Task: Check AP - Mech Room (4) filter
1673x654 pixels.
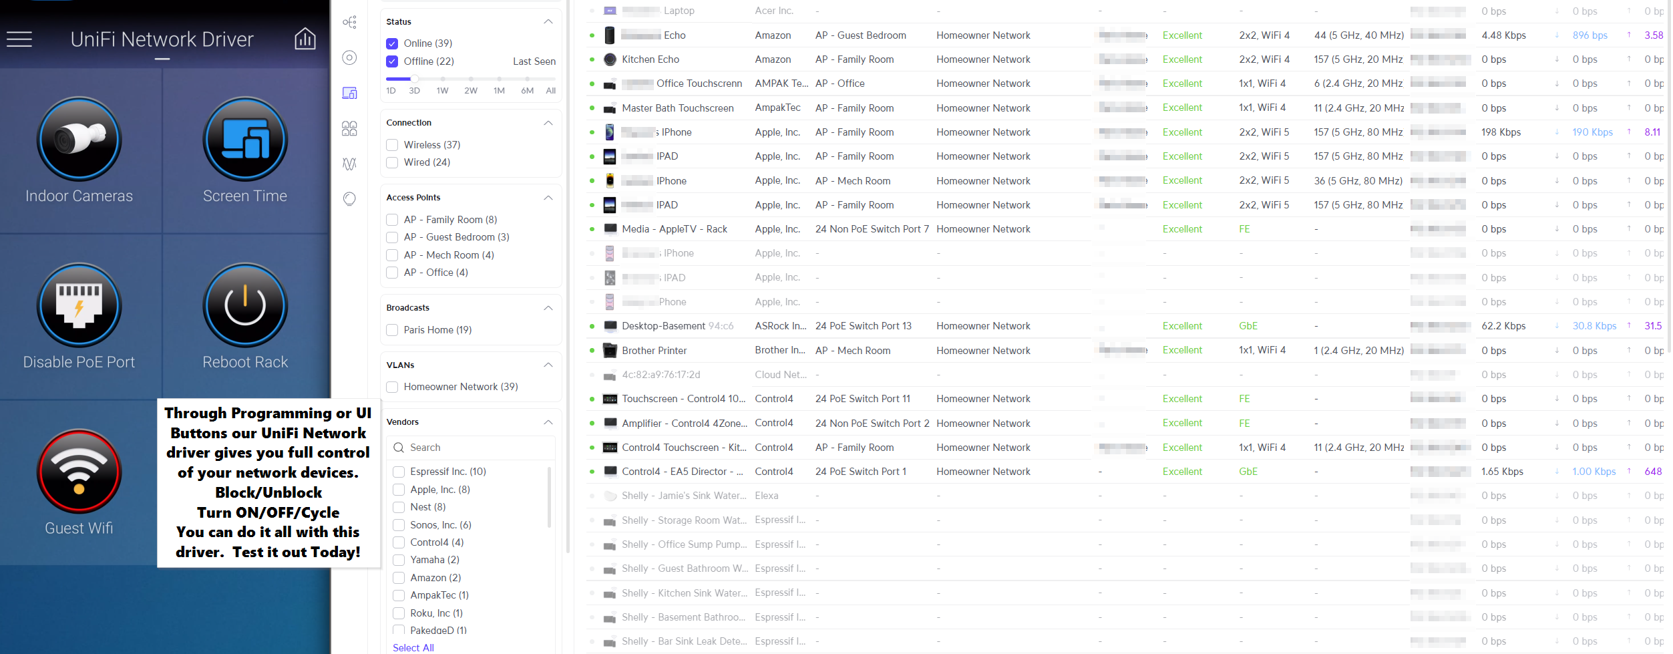Action: pos(393,255)
